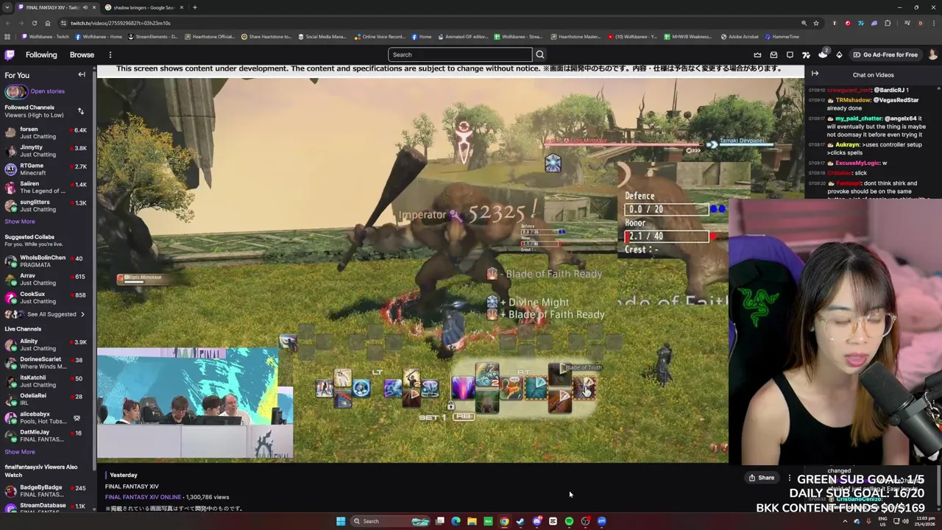Show More live channels

[x=20, y=452]
